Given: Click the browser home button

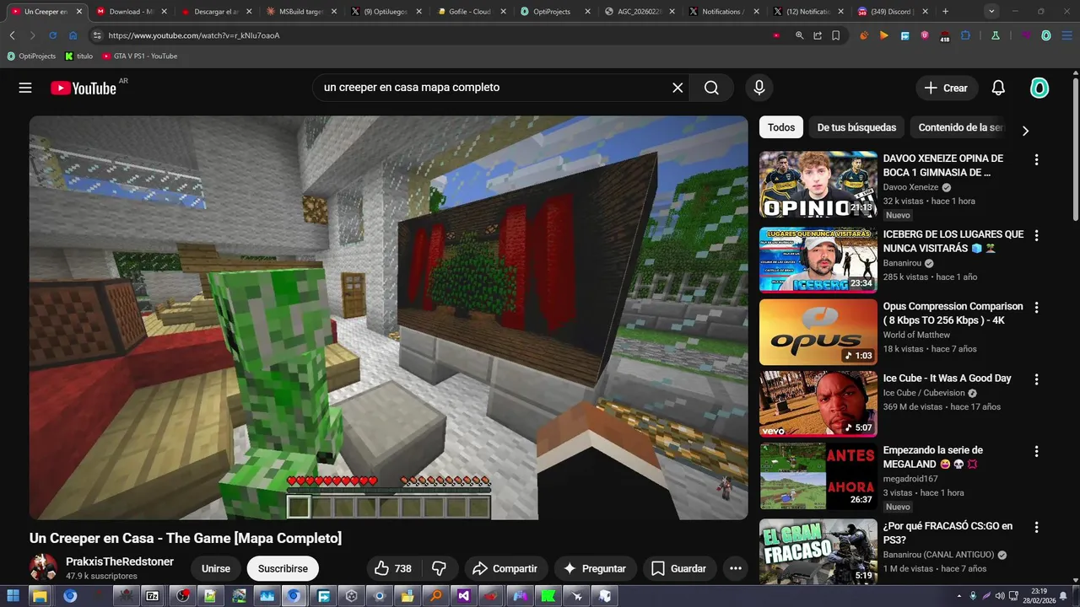Looking at the screenshot, I should coord(73,35).
